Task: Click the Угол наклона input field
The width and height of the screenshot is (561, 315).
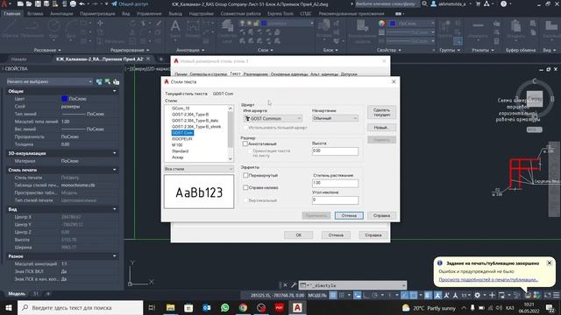Action: click(335, 200)
